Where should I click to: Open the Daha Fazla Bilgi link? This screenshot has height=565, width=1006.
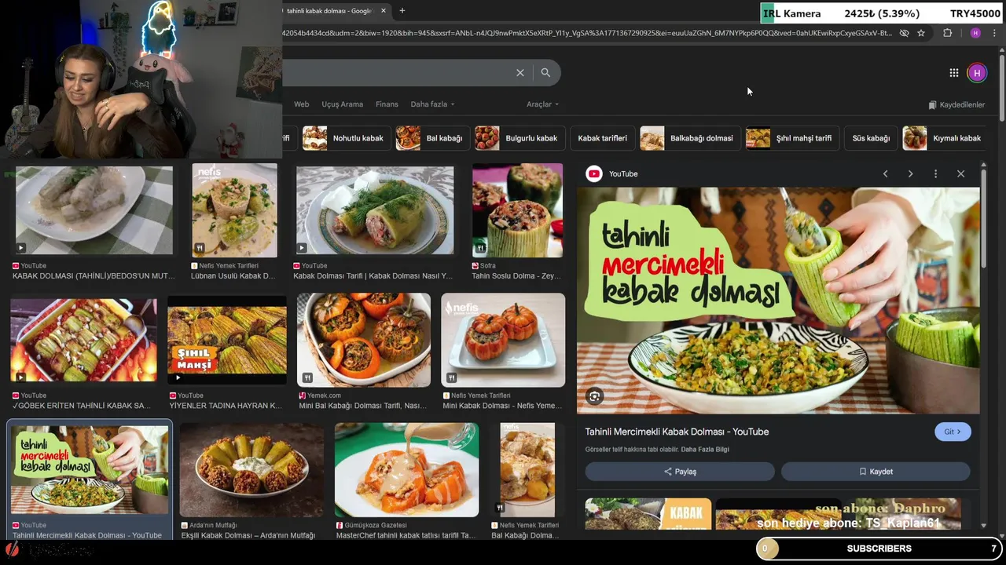(x=705, y=450)
